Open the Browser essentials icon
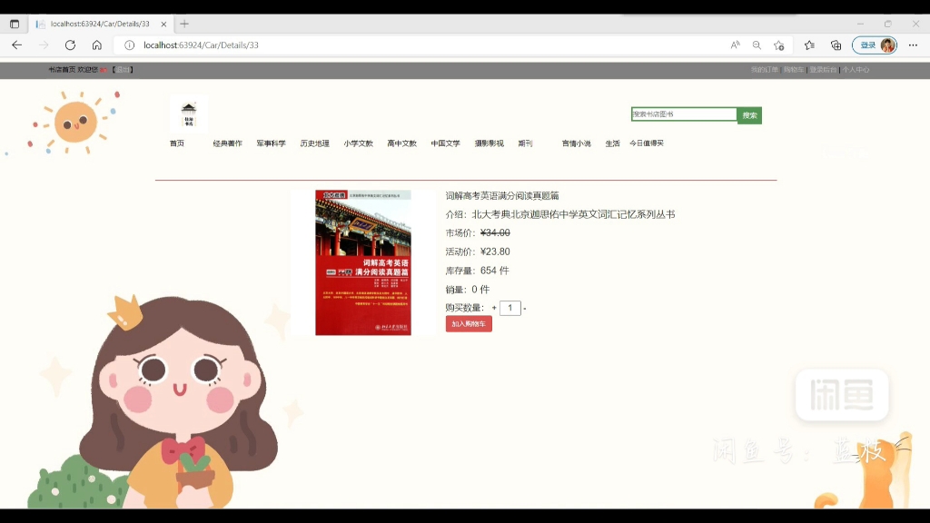The image size is (930, 523). click(x=837, y=44)
